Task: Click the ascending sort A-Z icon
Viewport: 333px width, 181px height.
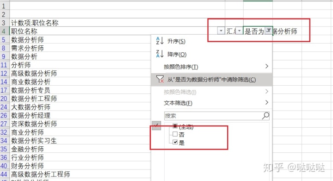Action: point(160,41)
